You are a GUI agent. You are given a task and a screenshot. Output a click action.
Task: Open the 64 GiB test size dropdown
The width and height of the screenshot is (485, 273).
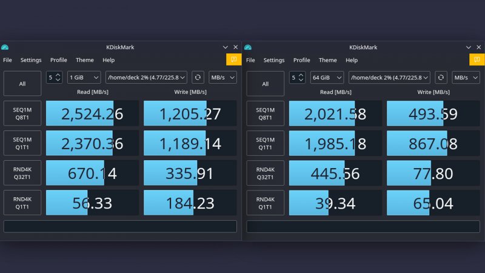(x=327, y=77)
